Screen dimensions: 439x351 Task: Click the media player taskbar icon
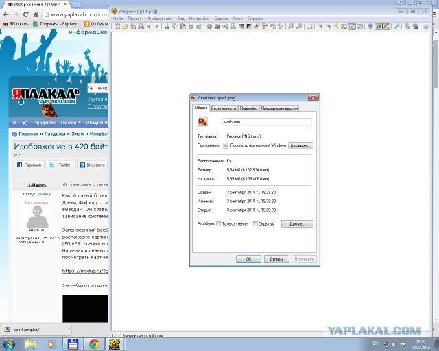click(x=51, y=344)
